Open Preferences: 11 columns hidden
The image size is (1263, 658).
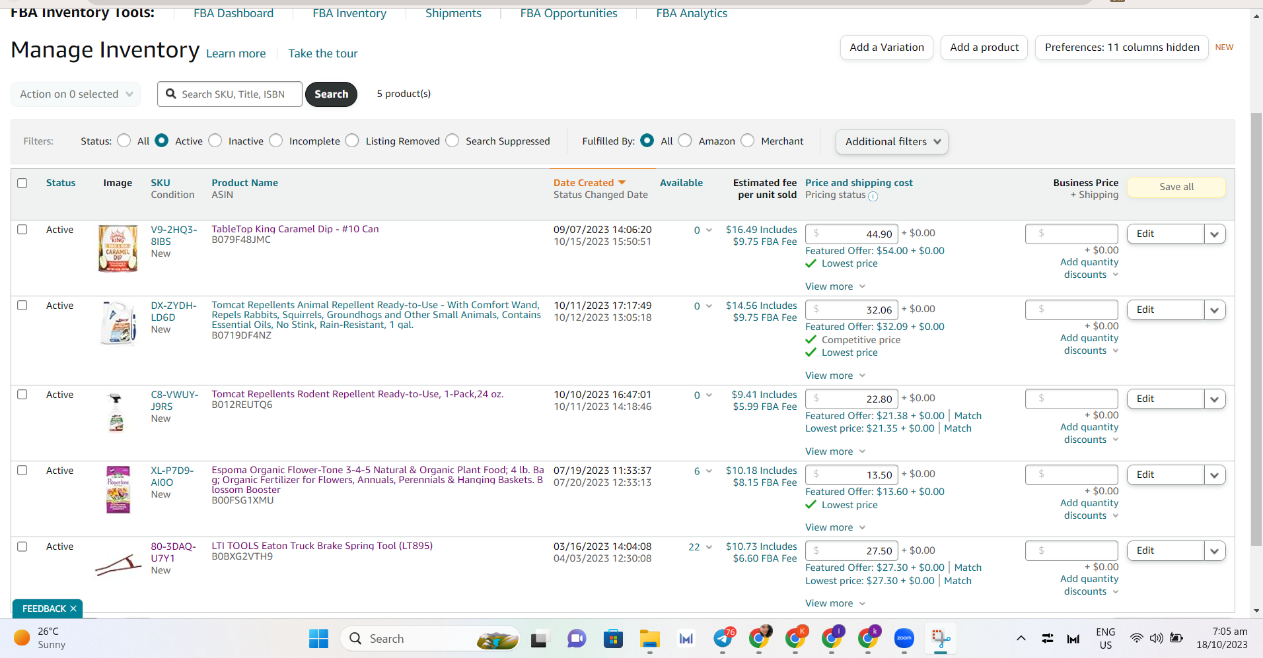coord(1122,48)
